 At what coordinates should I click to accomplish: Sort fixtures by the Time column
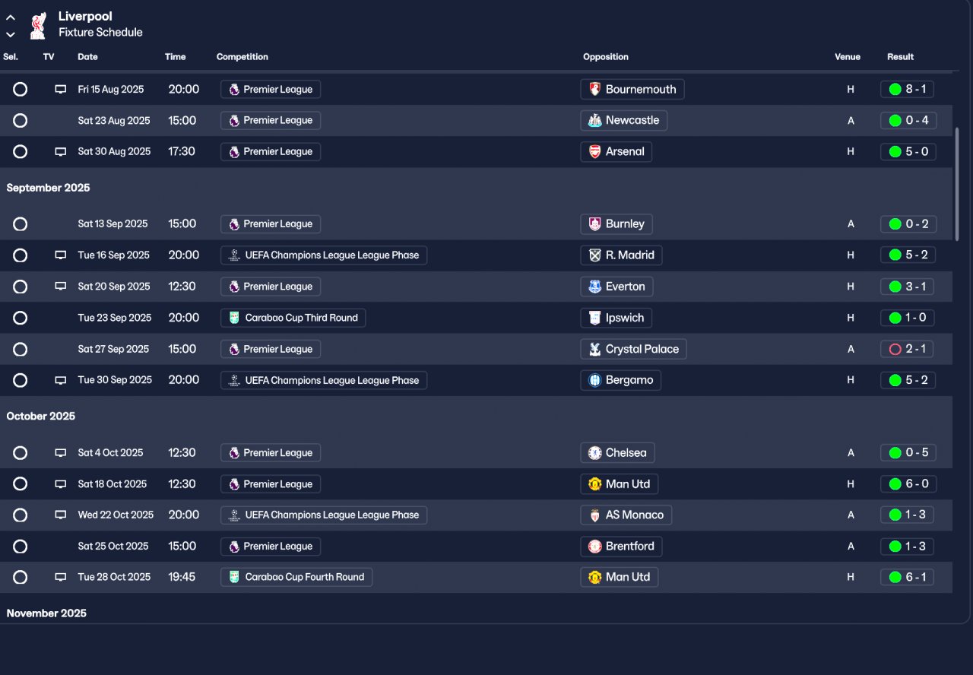coord(175,57)
